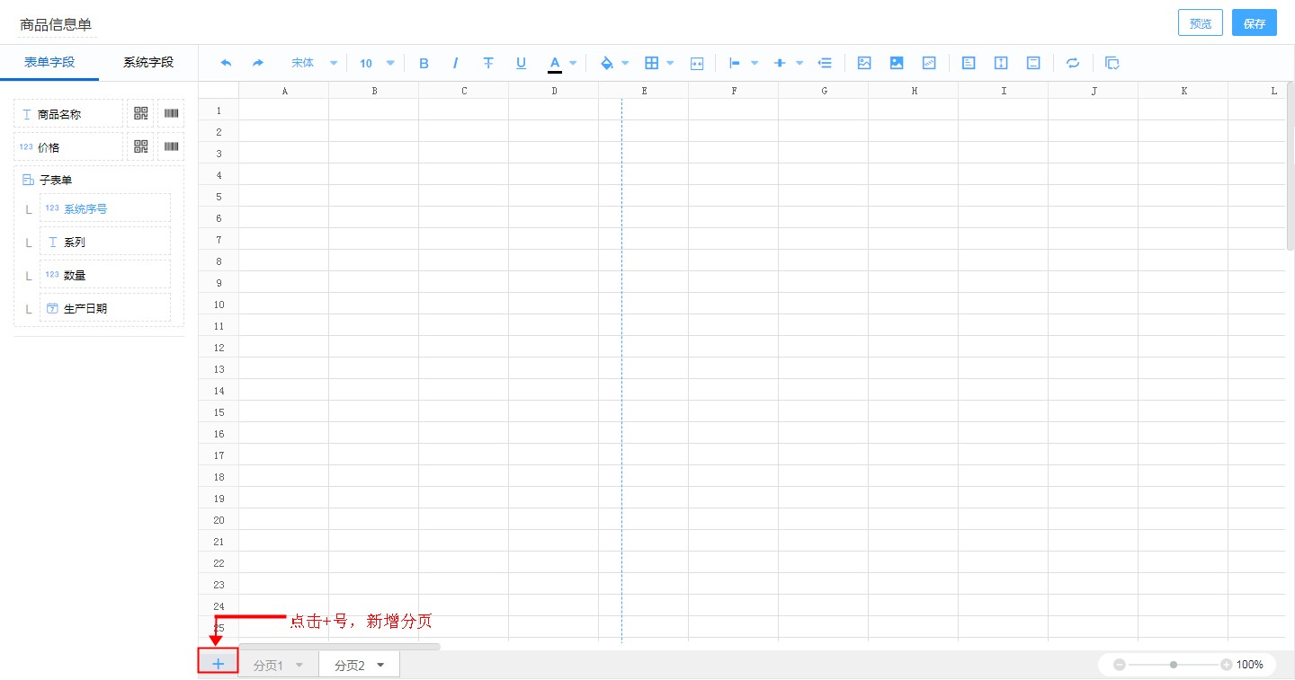
Task: Click the Redo icon
Action: tap(258, 63)
